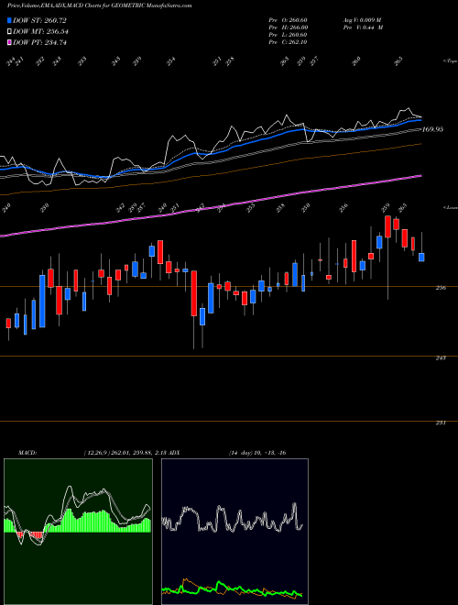
Task: Click the 'Pre L: 260.60' value
Action: (288, 35)
